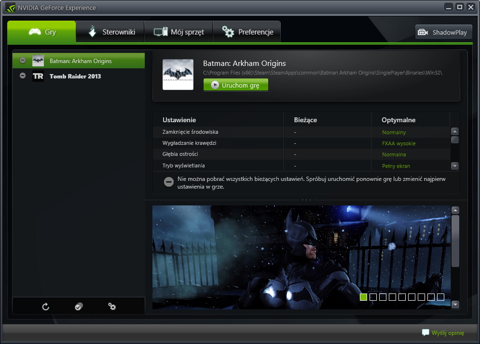The height and width of the screenshot is (344, 480).
Task: Minimize the GeForce Experience window
Action: point(449,7)
